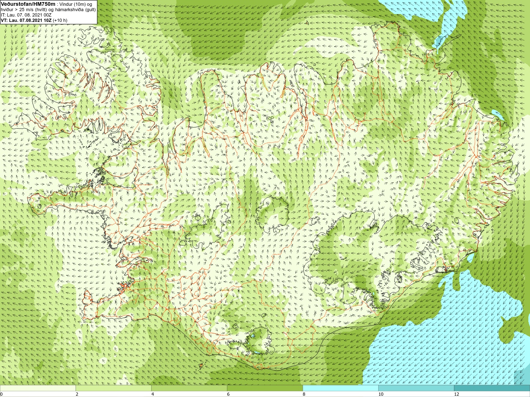The width and height of the screenshot is (530, 397).
Task: Click the legend scale value "12"
Action: pos(457,394)
